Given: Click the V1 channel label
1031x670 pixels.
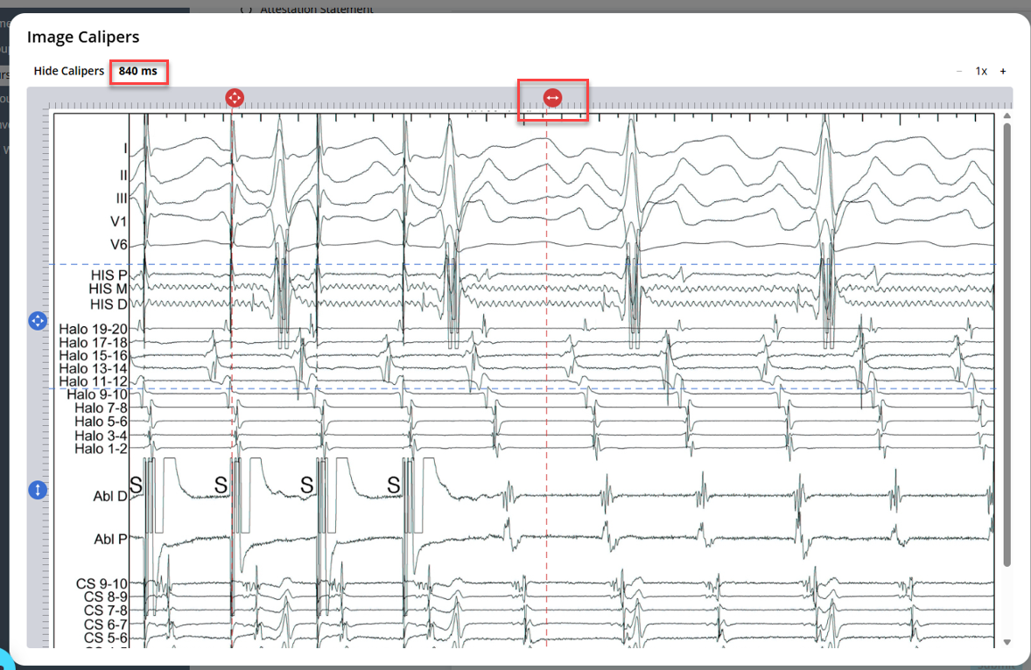Looking at the screenshot, I should 118,222.
